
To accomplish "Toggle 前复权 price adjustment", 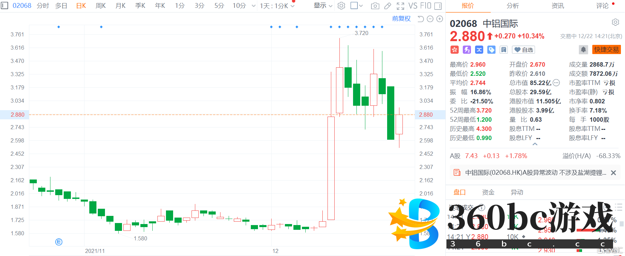I will point(401,19).
